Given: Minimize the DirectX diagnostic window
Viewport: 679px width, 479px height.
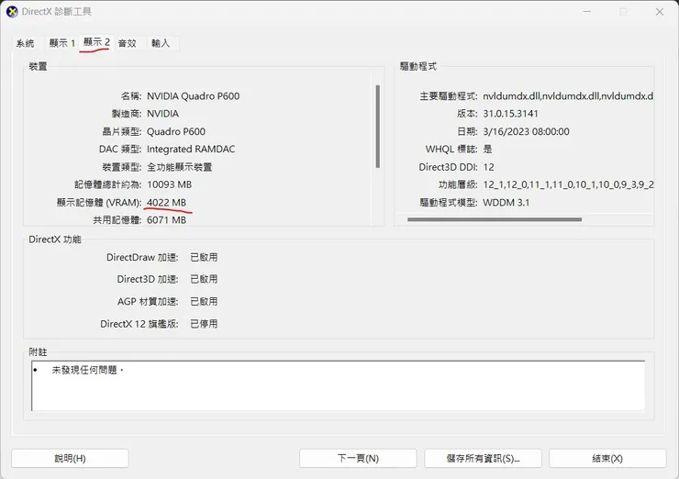Looking at the screenshot, I should (x=586, y=12).
